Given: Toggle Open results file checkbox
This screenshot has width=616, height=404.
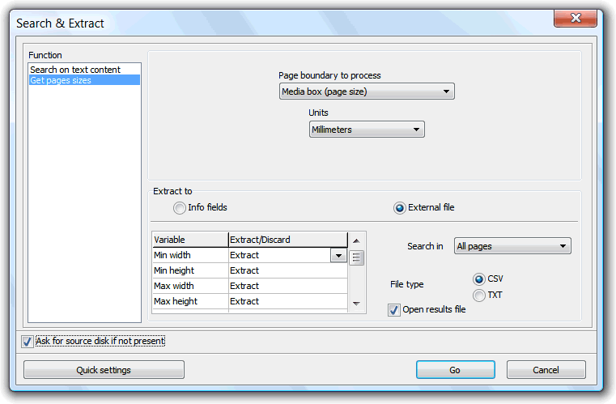Looking at the screenshot, I should (393, 310).
